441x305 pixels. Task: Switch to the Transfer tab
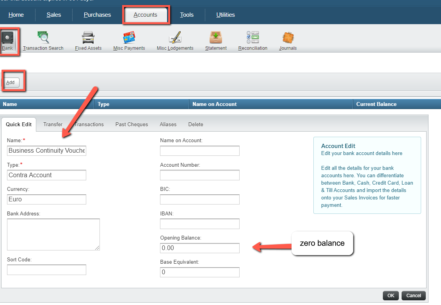coord(53,124)
